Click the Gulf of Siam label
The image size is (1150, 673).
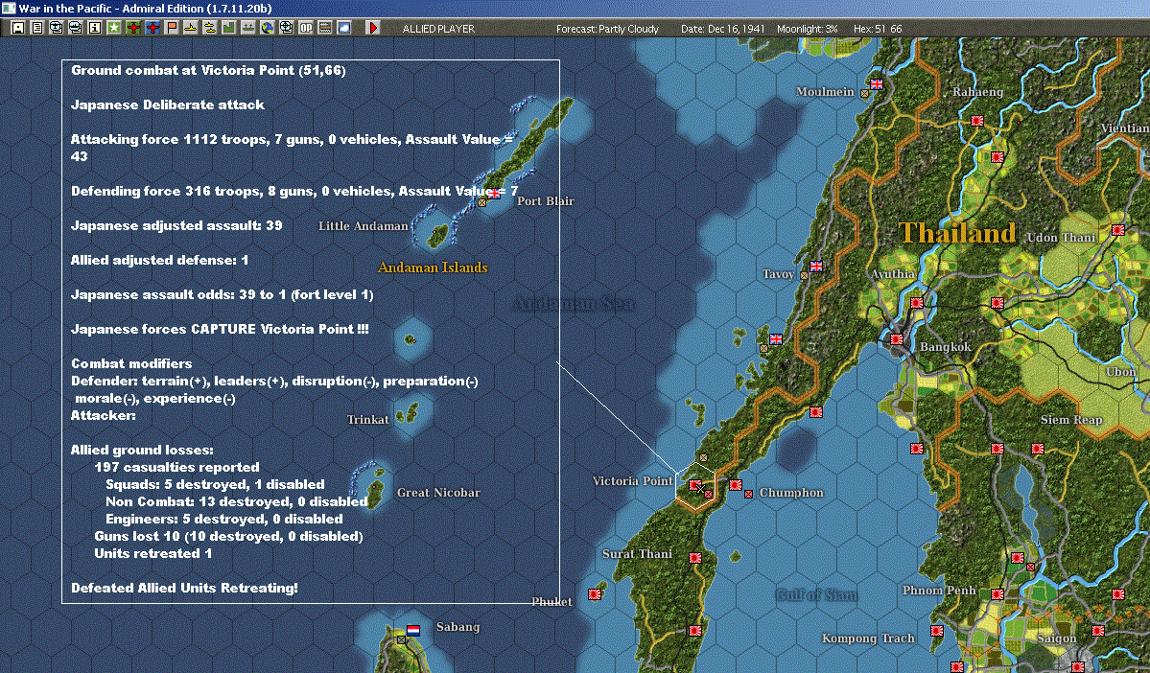tap(816, 595)
